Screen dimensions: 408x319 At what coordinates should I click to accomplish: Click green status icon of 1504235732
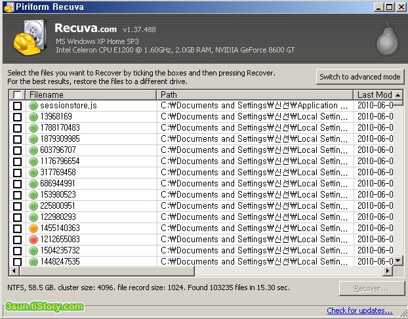[33, 251]
